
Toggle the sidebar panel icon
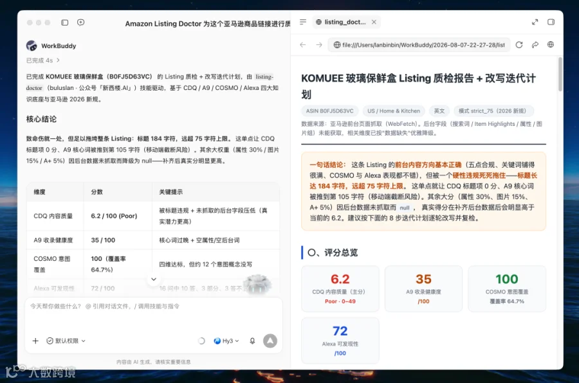(64, 22)
